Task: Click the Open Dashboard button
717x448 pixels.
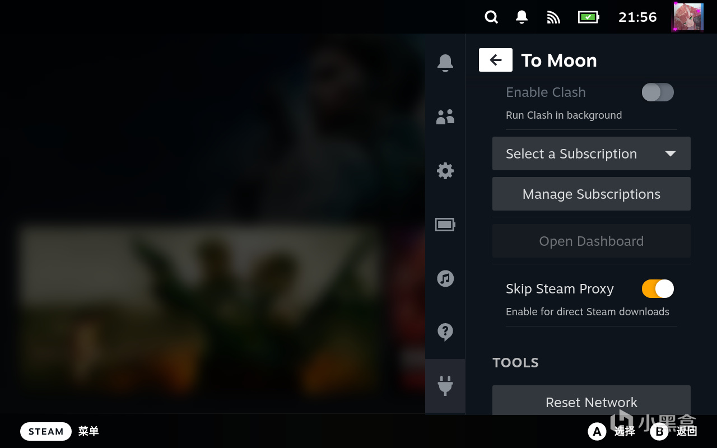Action: click(591, 241)
